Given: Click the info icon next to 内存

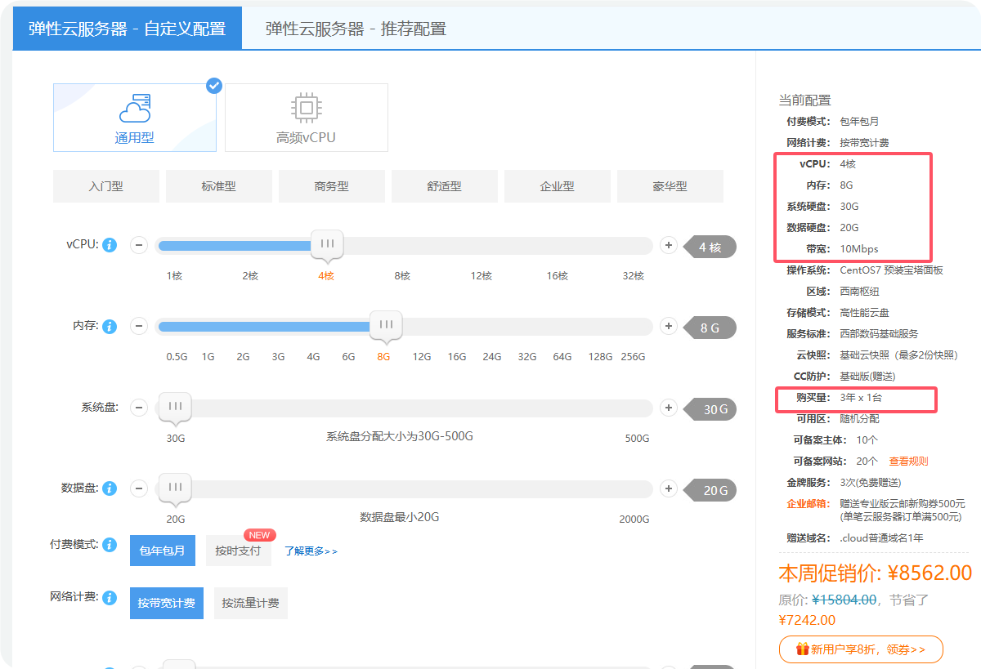Looking at the screenshot, I should 110,326.
